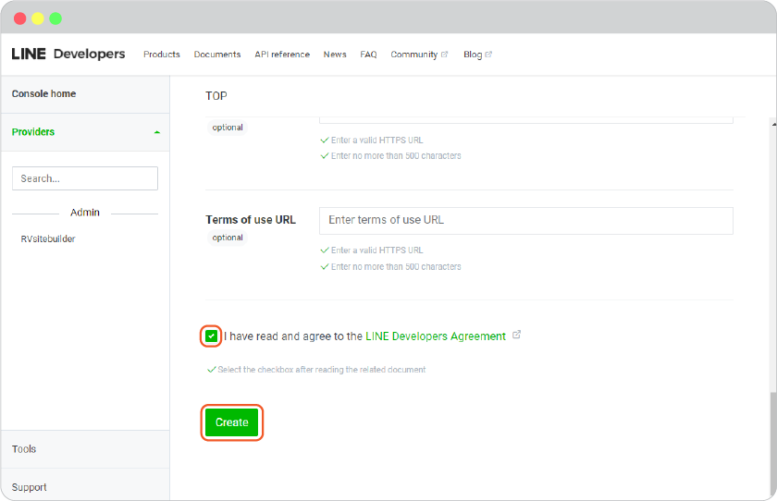
Task: Open the FAQ page
Action: (x=368, y=55)
